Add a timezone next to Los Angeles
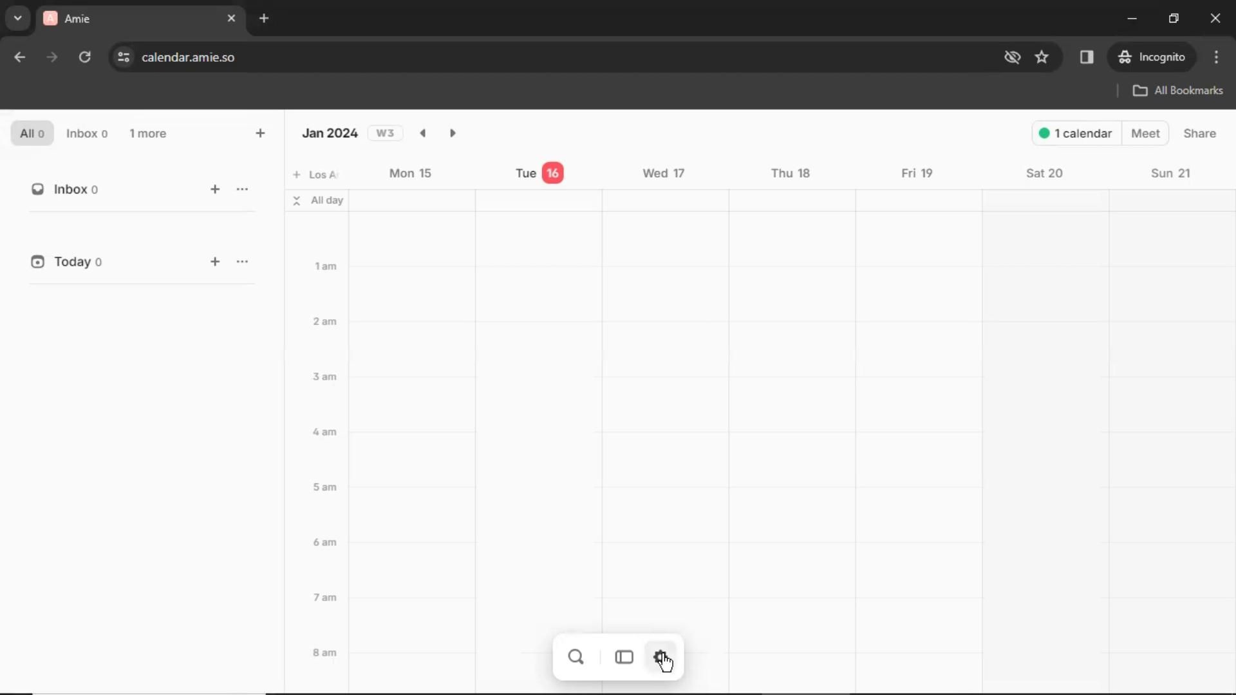Screen dimensions: 1236x695 [297, 174]
